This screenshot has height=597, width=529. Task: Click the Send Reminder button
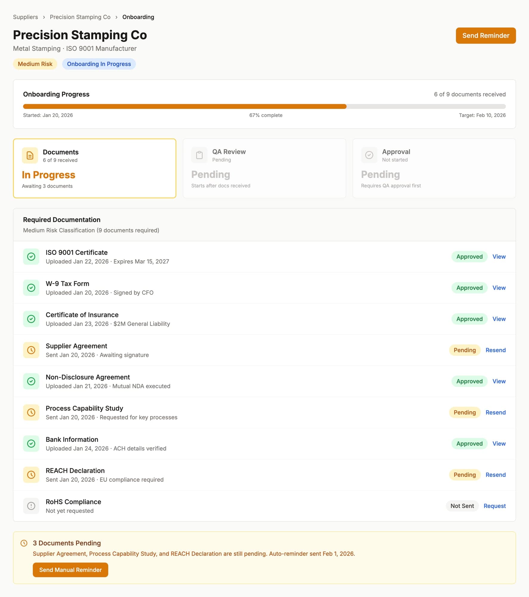tap(486, 36)
